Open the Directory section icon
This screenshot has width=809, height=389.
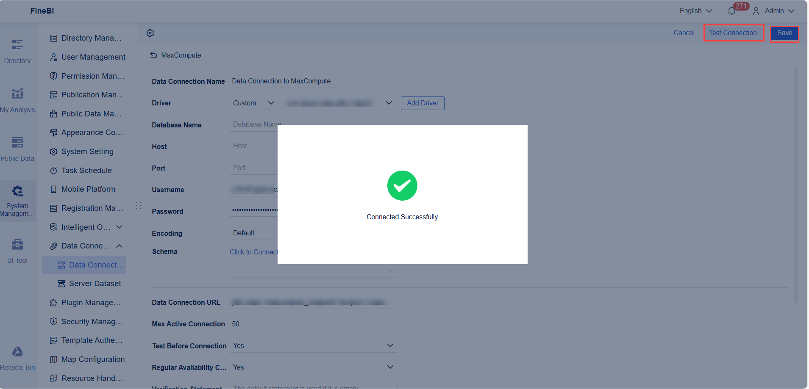(17, 44)
